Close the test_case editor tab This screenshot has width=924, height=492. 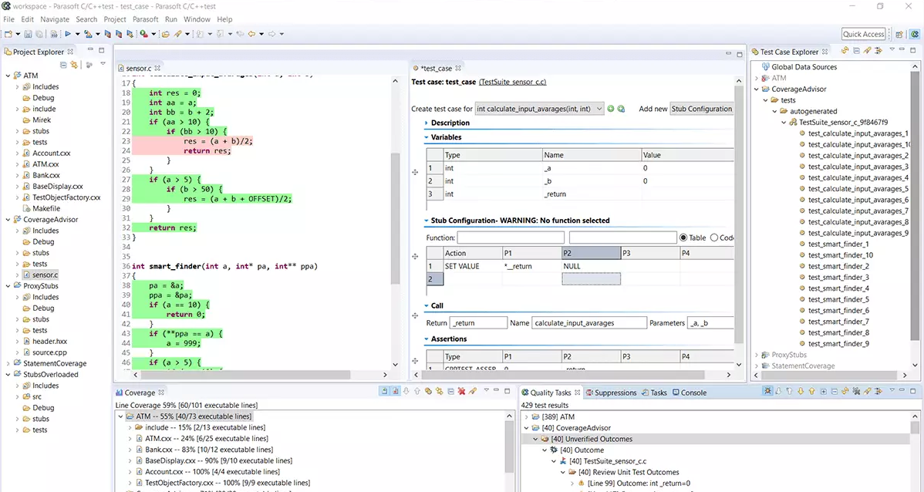(x=458, y=69)
